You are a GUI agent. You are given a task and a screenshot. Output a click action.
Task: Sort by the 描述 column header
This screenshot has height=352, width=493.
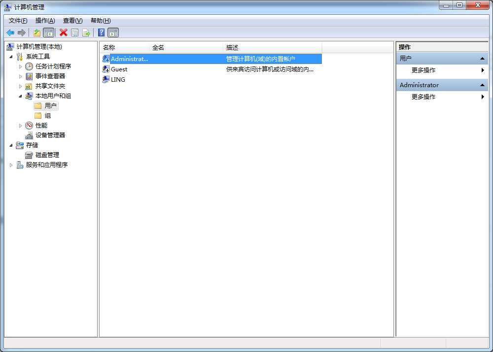(273, 47)
